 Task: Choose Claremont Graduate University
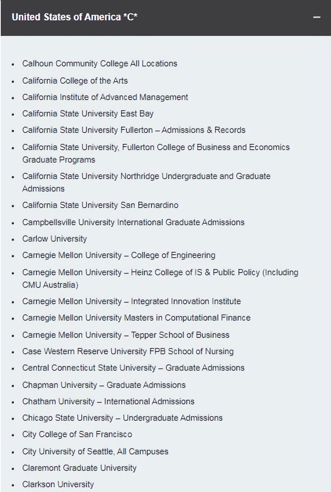(x=79, y=468)
